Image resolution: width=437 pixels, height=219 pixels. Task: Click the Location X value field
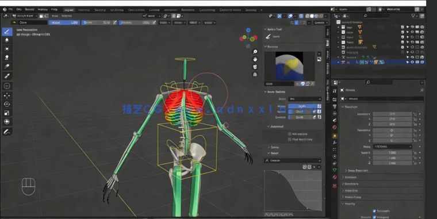click(x=392, y=114)
